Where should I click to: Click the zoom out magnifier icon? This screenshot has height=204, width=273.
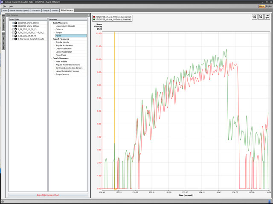(x=261, y=17)
